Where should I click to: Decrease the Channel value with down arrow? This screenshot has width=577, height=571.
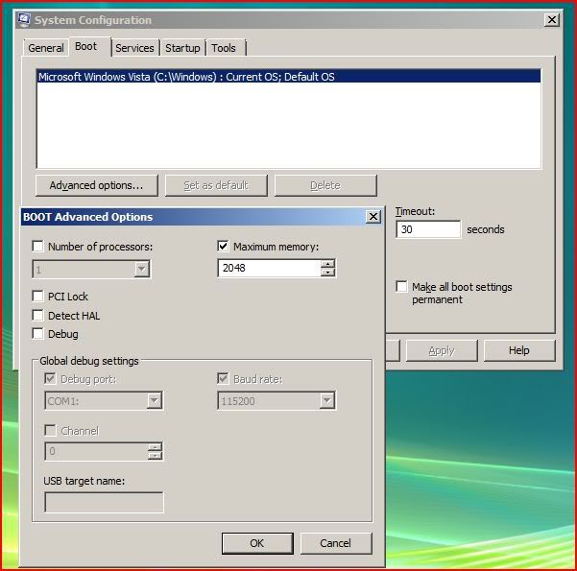coord(155,456)
